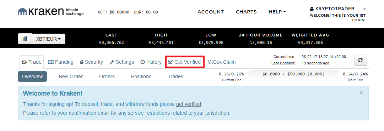This screenshot has width=384, height=131.
Task: Open the Get Verified tab
Action: click(185, 62)
